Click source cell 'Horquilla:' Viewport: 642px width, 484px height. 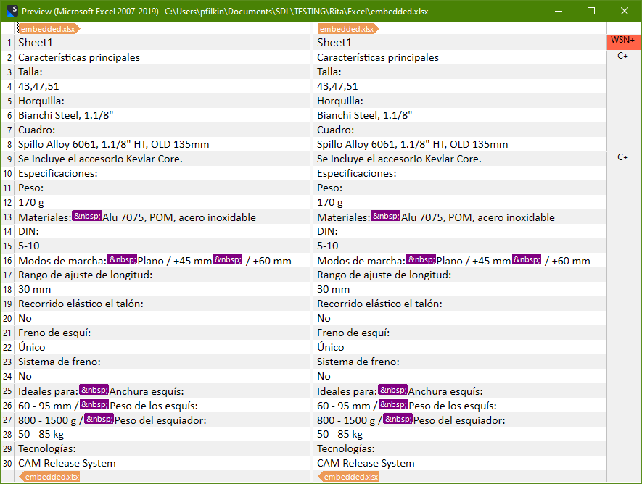41,101
